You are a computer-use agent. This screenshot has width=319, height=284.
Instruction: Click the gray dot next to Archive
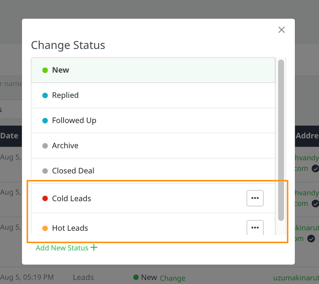[45, 145]
